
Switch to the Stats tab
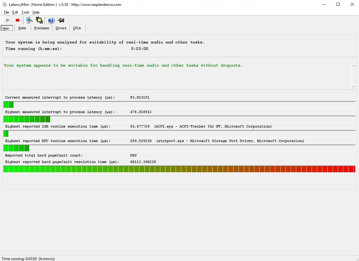pyautogui.click(x=22, y=28)
